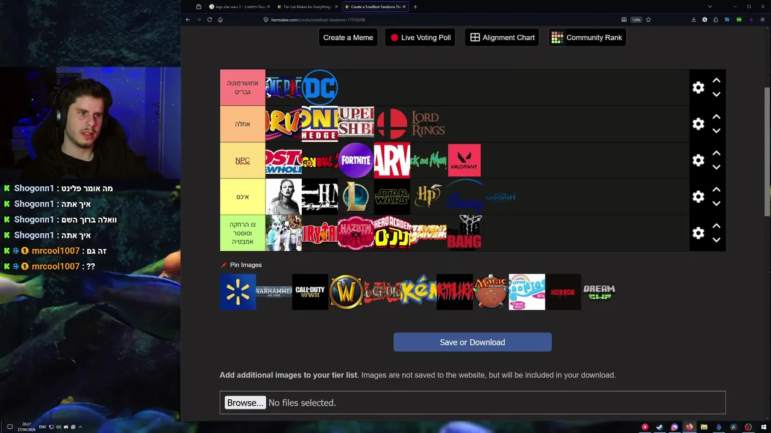The height and width of the screenshot is (433, 771).
Task: Click the Magic The Gathering logo tile
Action: pyautogui.click(x=491, y=292)
